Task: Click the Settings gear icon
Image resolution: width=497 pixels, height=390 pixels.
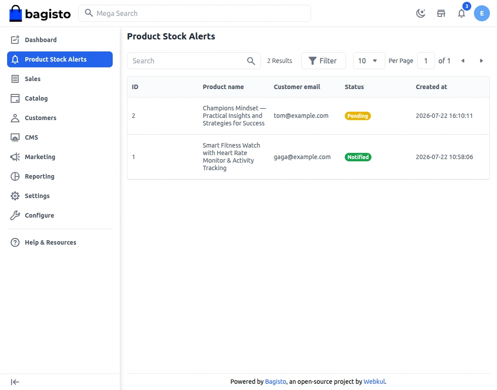Action: point(15,196)
